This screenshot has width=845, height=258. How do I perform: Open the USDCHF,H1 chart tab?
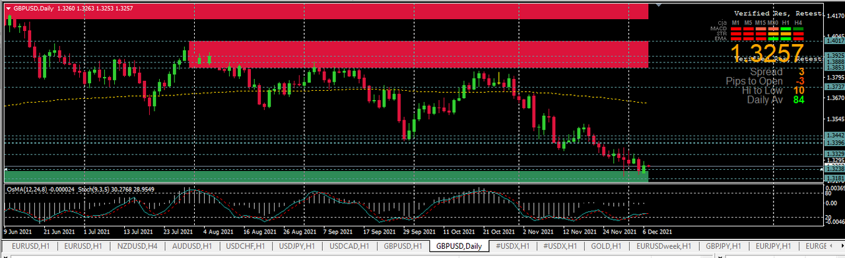point(246,246)
